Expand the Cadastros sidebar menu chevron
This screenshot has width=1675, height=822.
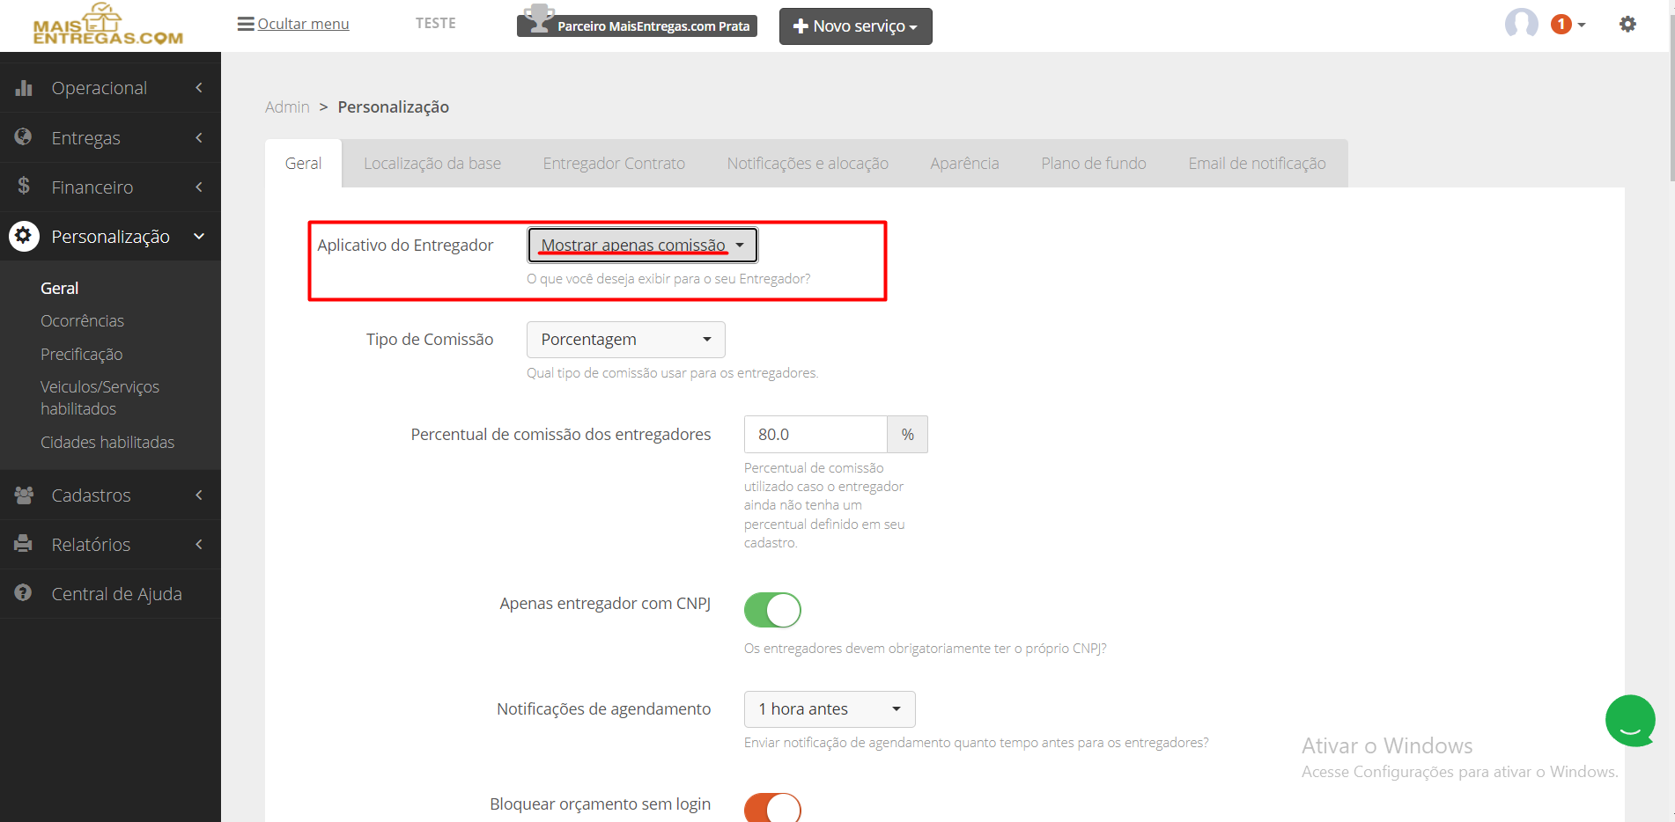tap(199, 495)
